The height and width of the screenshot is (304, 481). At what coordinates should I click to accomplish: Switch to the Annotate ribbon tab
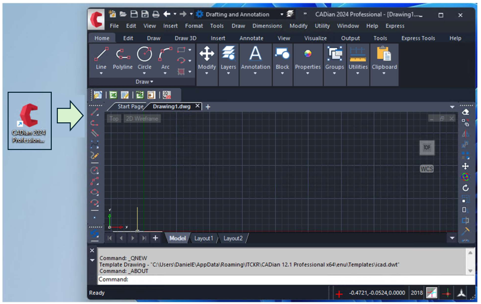click(251, 38)
